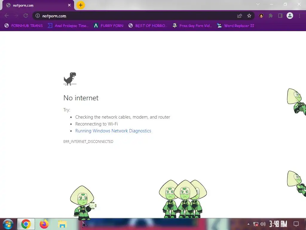Show hidden system tray icons
This screenshot has height=230, width=306.
tap(248, 224)
